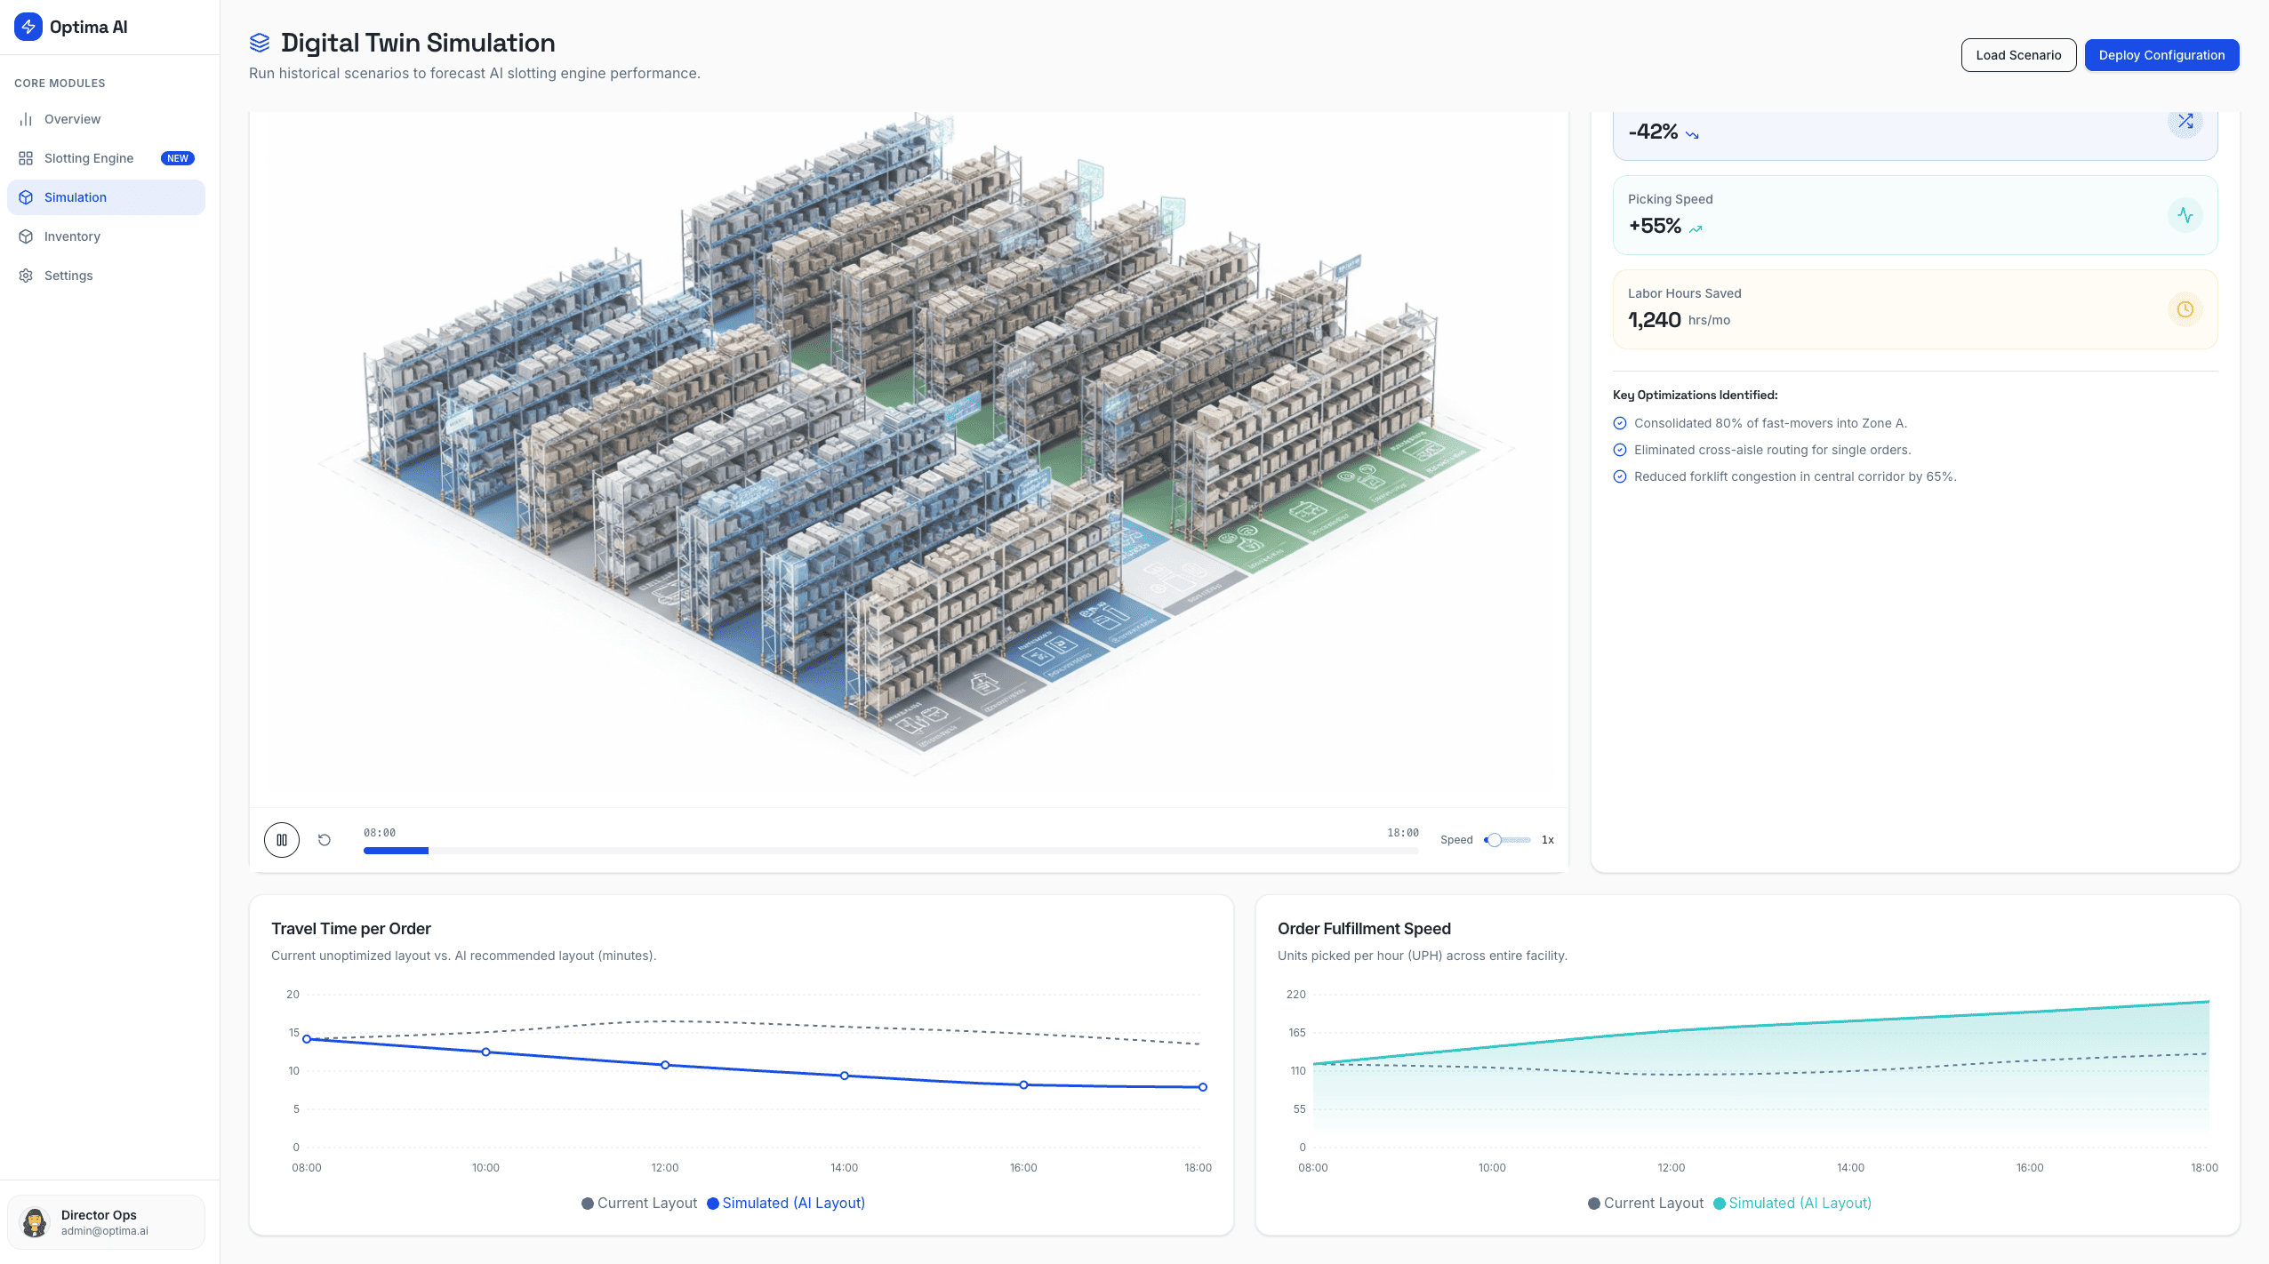Click the layers icon beside the Digital Twin title

click(x=260, y=43)
